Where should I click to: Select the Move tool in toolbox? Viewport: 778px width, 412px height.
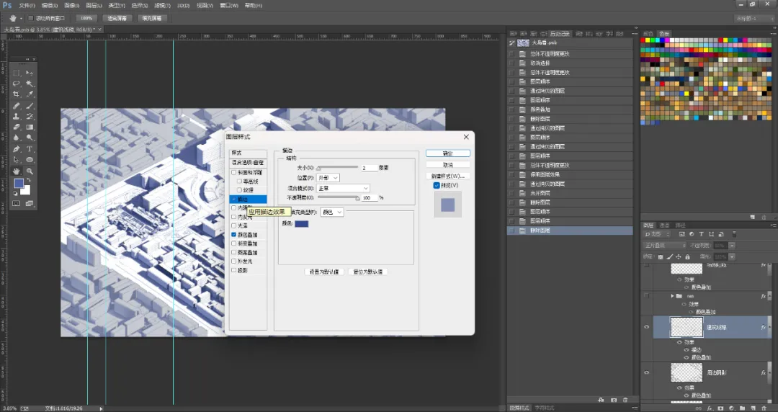click(x=30, y=73)
